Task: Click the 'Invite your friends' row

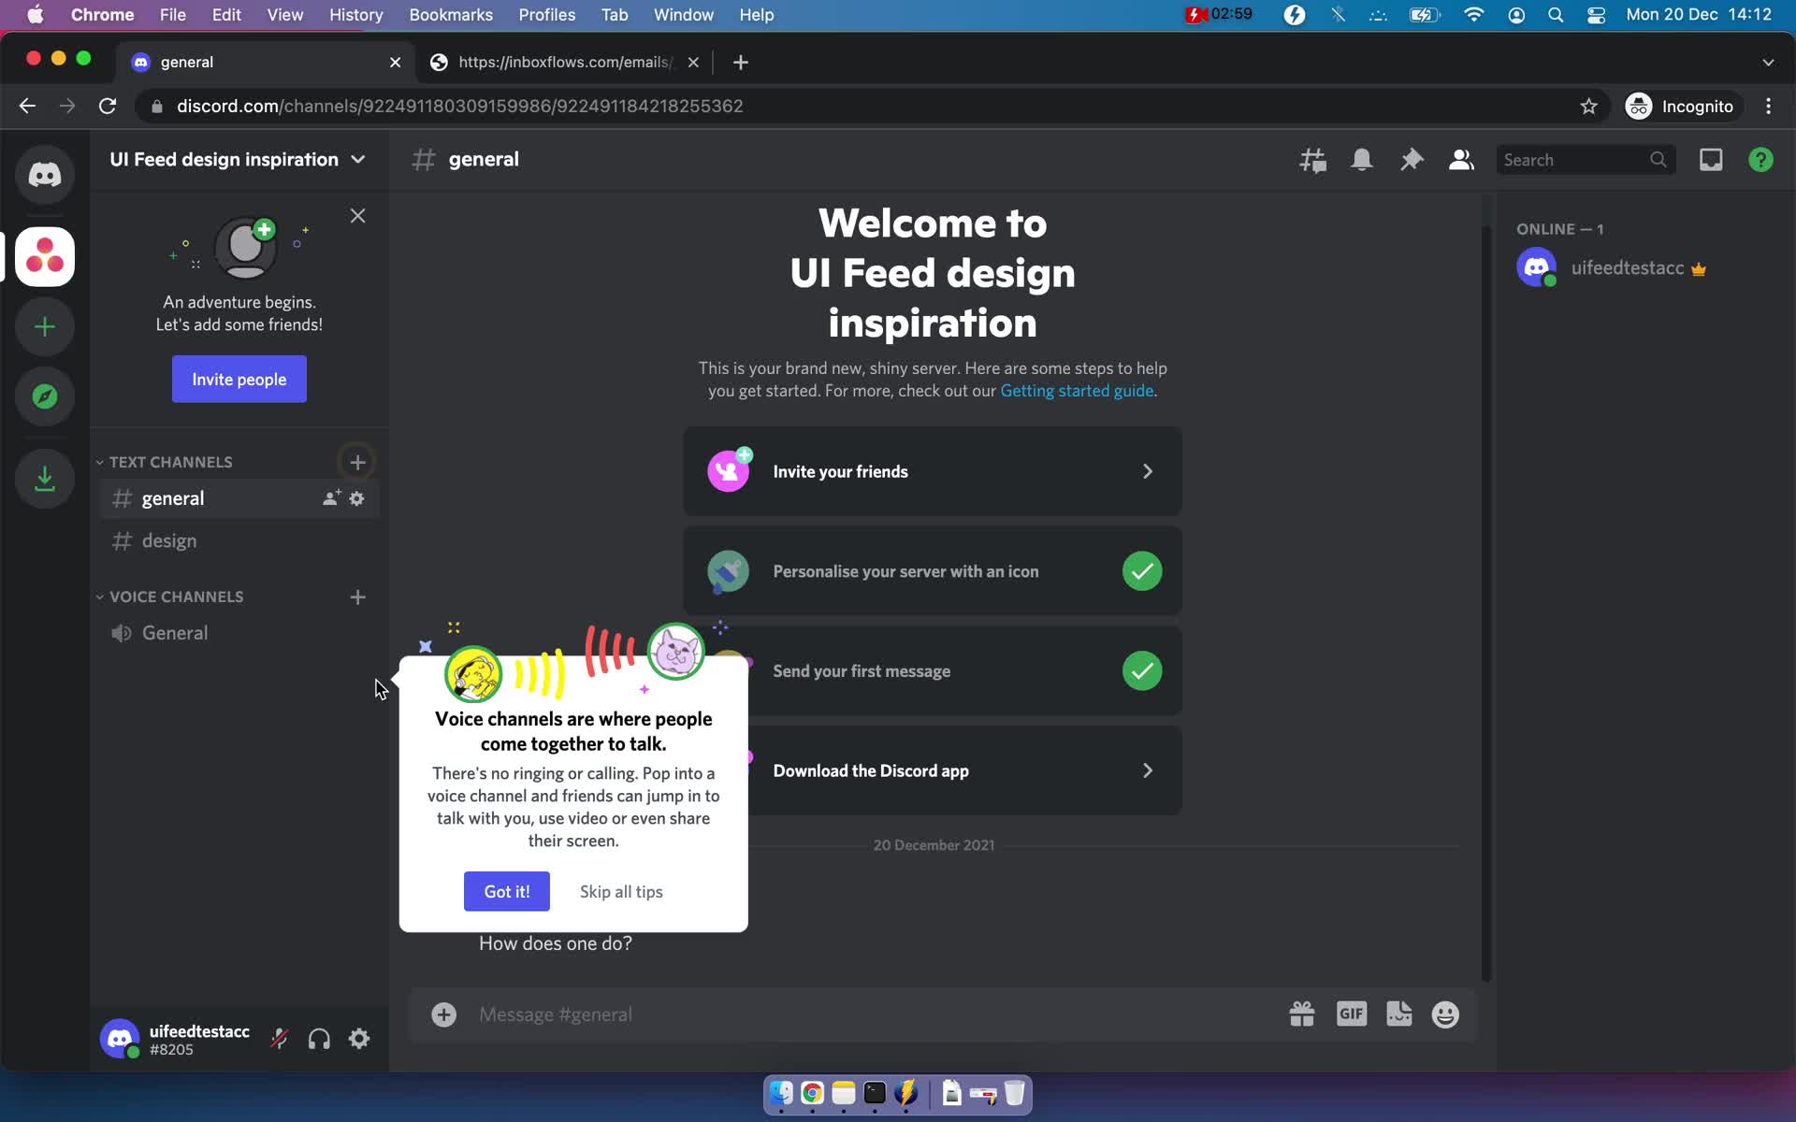Action: point(931,470)
